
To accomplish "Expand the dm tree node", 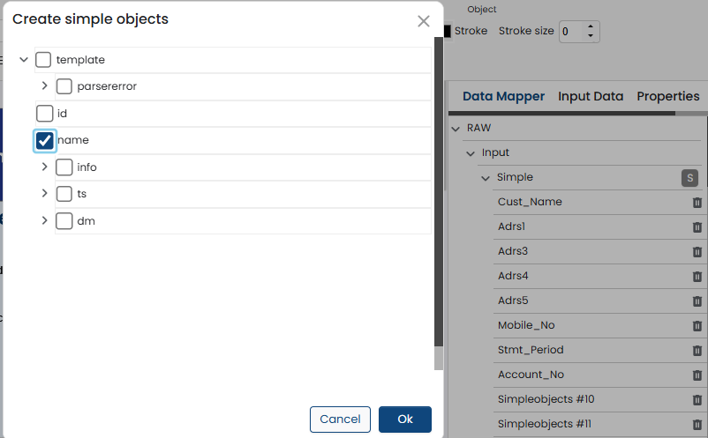I will tap(44, 221).
